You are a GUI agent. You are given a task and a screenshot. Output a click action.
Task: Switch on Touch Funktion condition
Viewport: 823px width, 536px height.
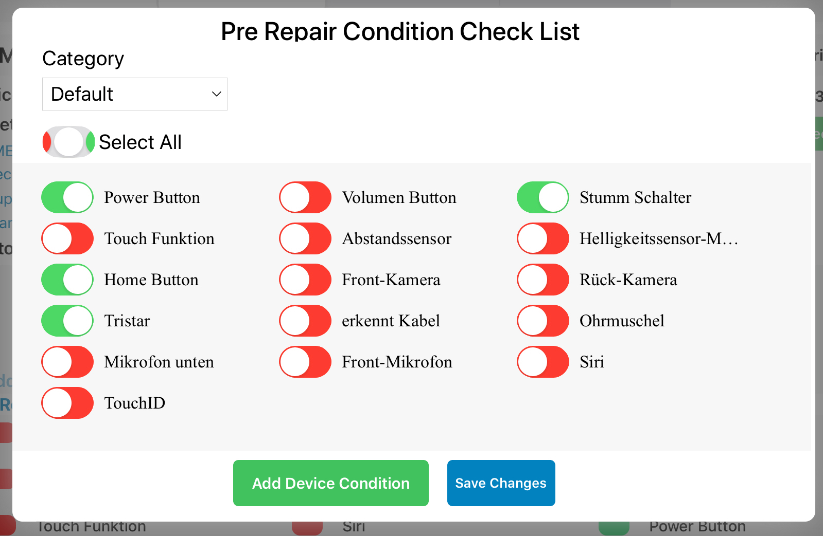point(67,238)
